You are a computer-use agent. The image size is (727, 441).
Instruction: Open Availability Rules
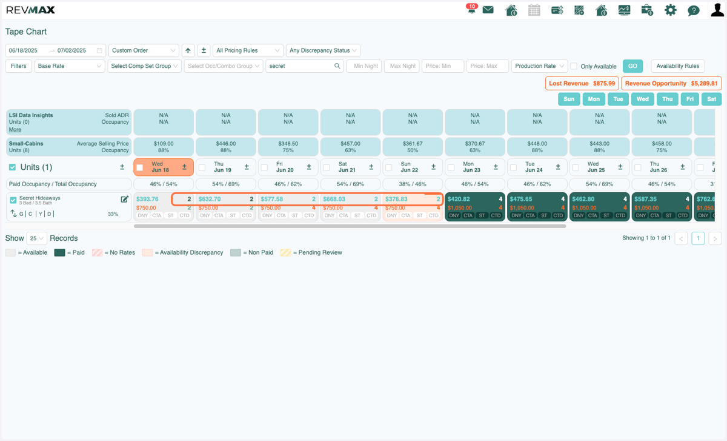click(677, 66)
